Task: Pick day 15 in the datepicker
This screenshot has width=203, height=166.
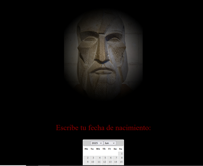Action: [121, 162]
